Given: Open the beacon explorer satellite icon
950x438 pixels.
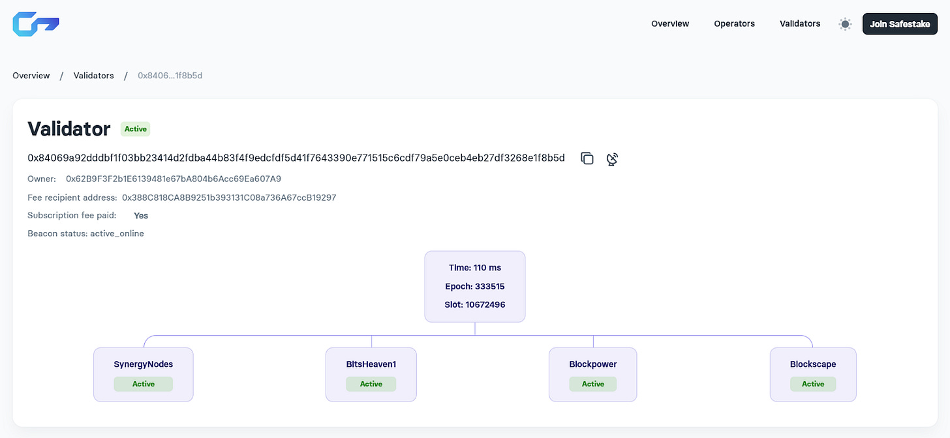Looking at the screenshot, I should pyautogui.click(x=612, y=158).
